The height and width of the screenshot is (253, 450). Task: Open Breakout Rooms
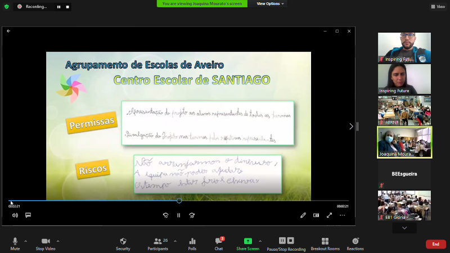pyautogui.click(x=325, y=244)
